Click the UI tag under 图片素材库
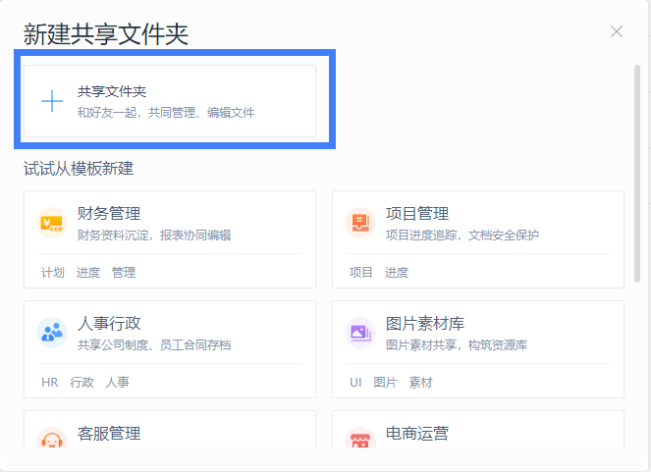Screen dimensions: 651x472 click(x=355, y=382)
